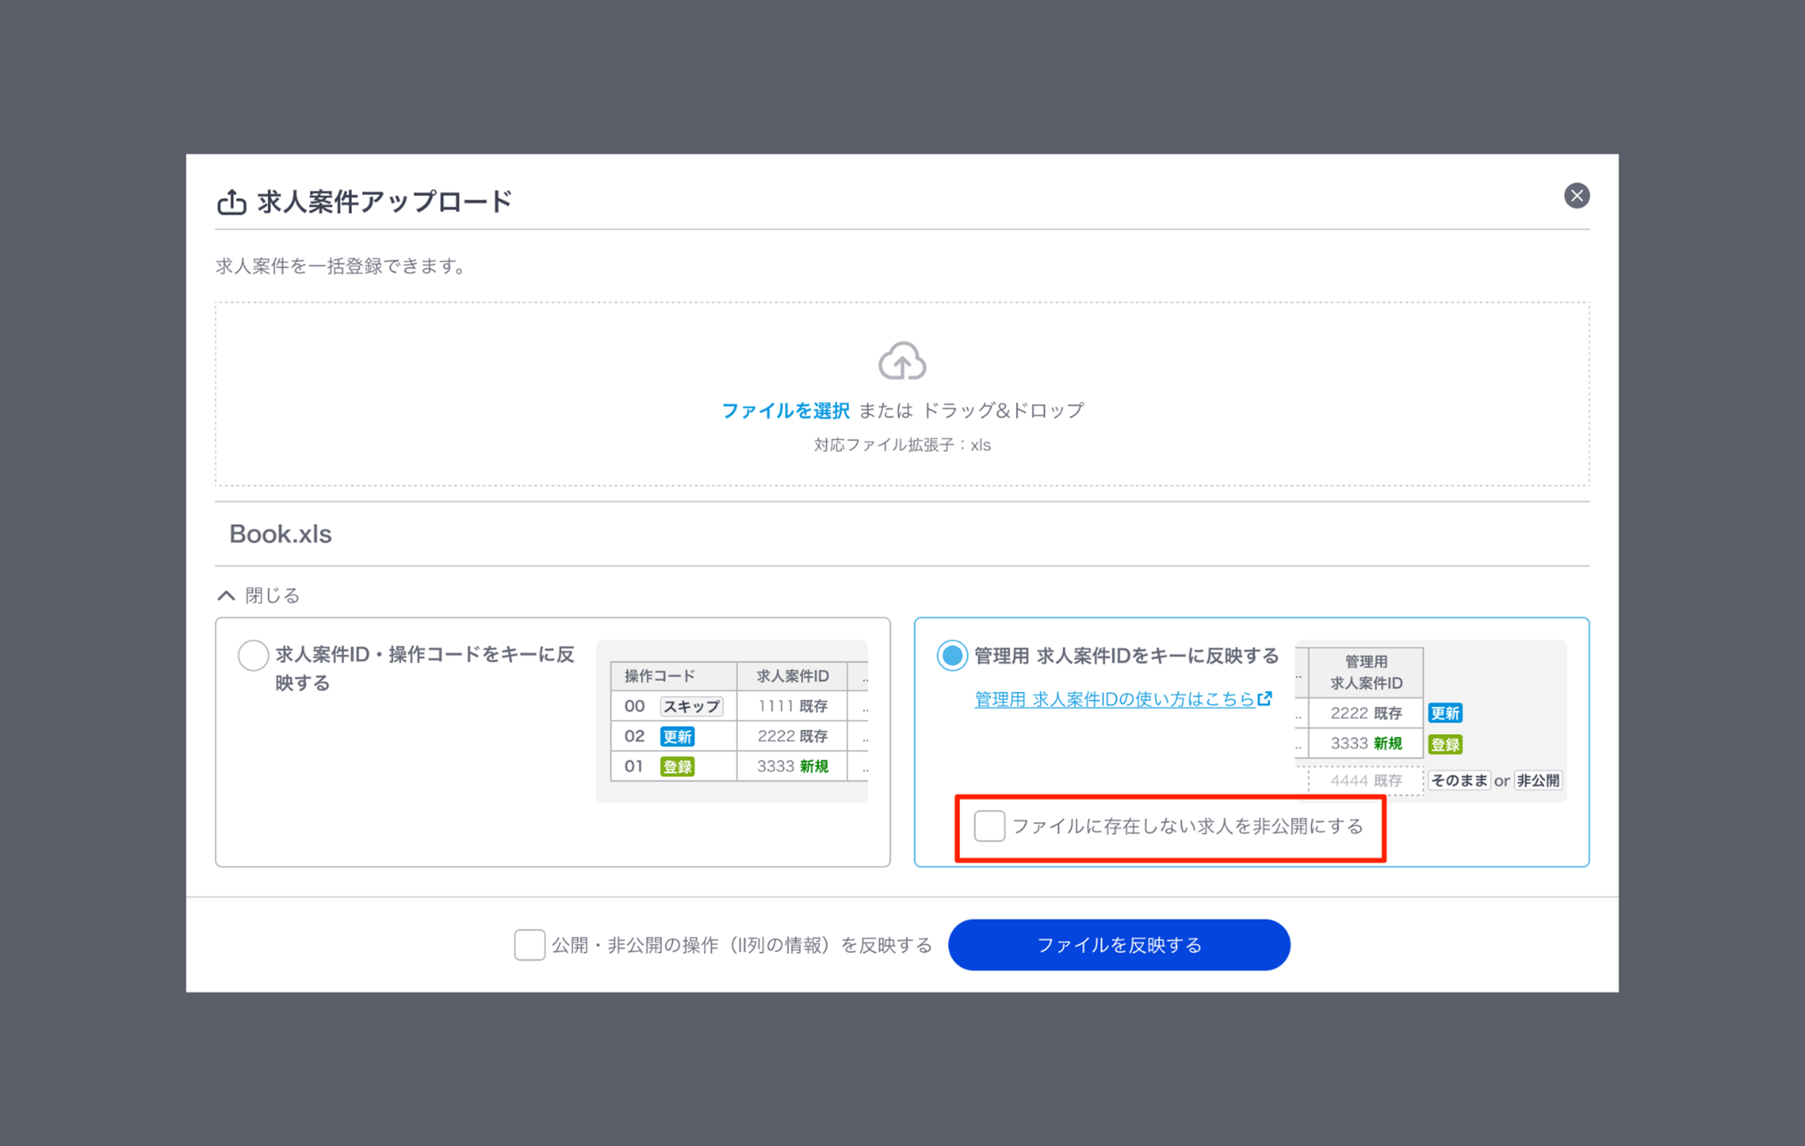
Task: Click the スキップ badge in the example table
Action: [691, 706]
